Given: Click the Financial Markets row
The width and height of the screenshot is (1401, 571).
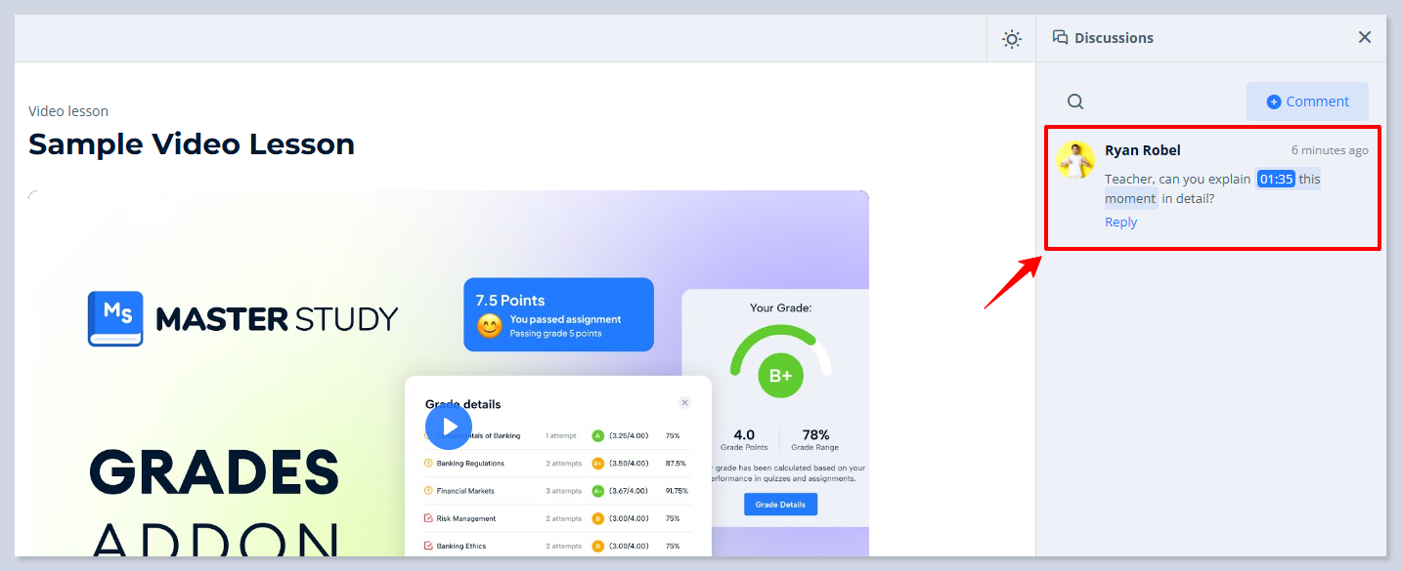Looking at the screenshot, I should [558, 491].
